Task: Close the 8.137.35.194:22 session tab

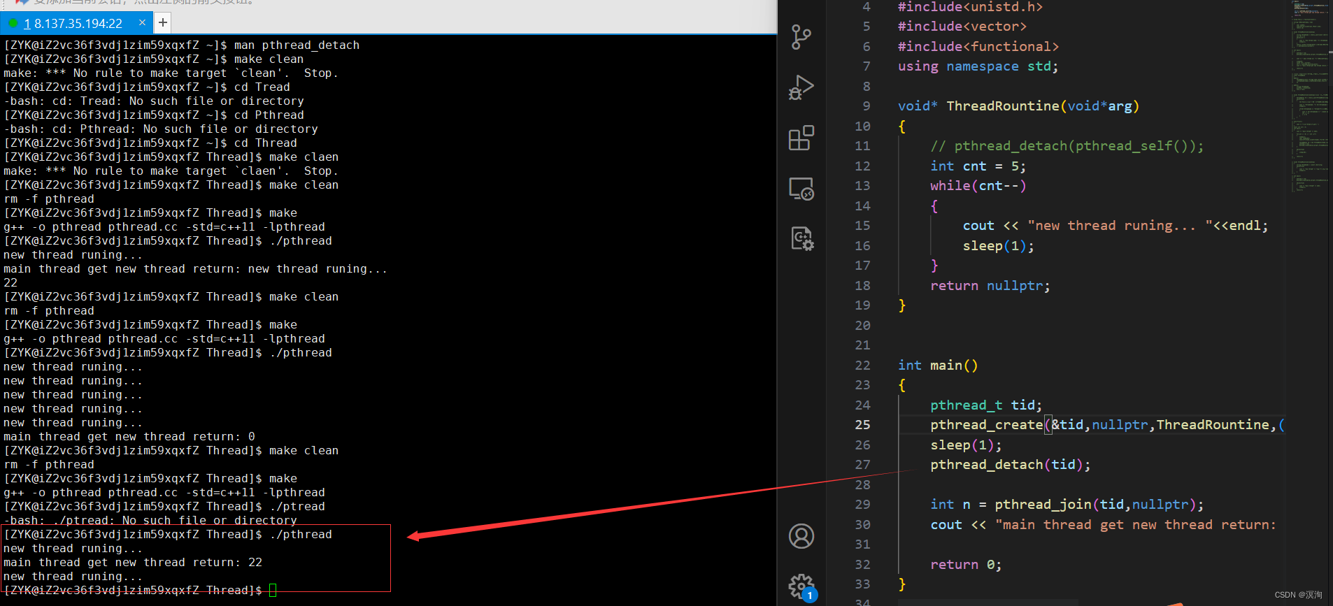Action: pos(142,23)
